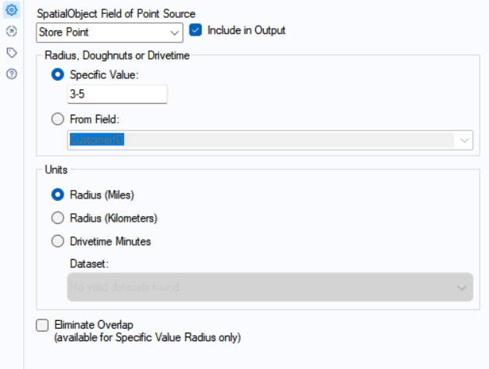This screenshot has width=489, height=369.
Task: Click the Help question mark icon
Action: [x=11, y=74]
